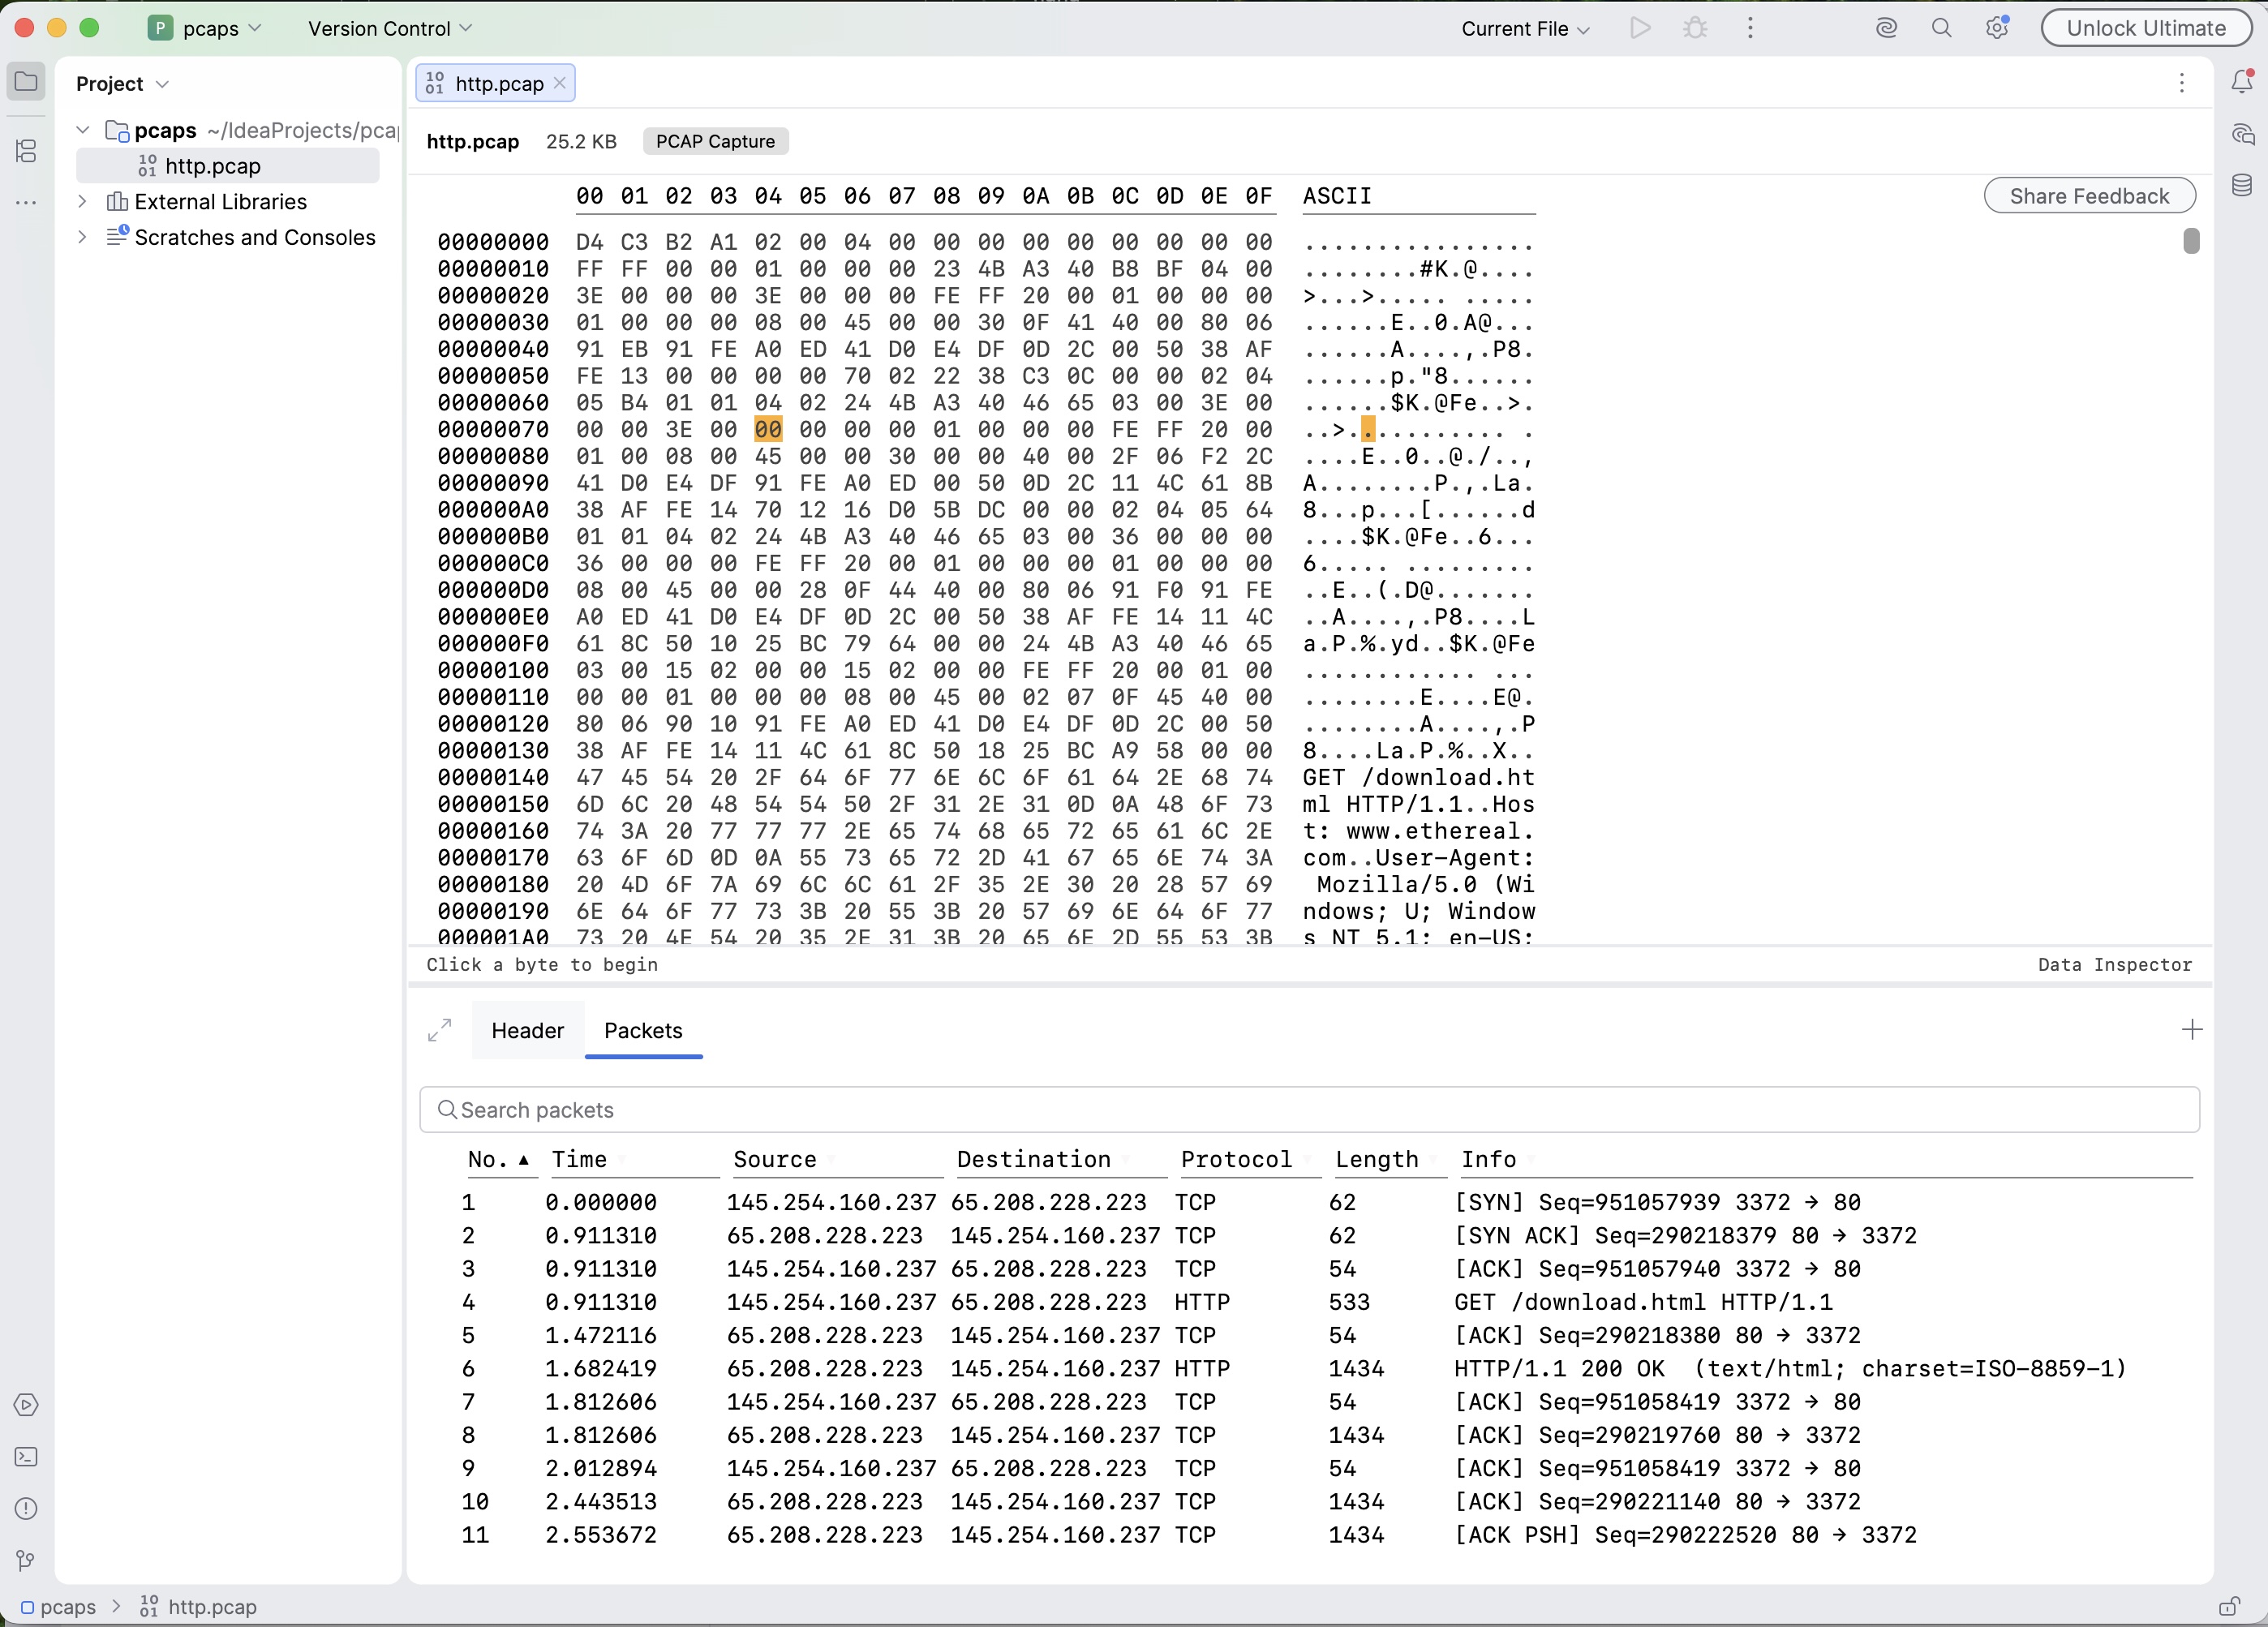Expand the packets panel with the arrows icon
The width and height of the screenshot is (2268, 1627).
point(440,1030)
